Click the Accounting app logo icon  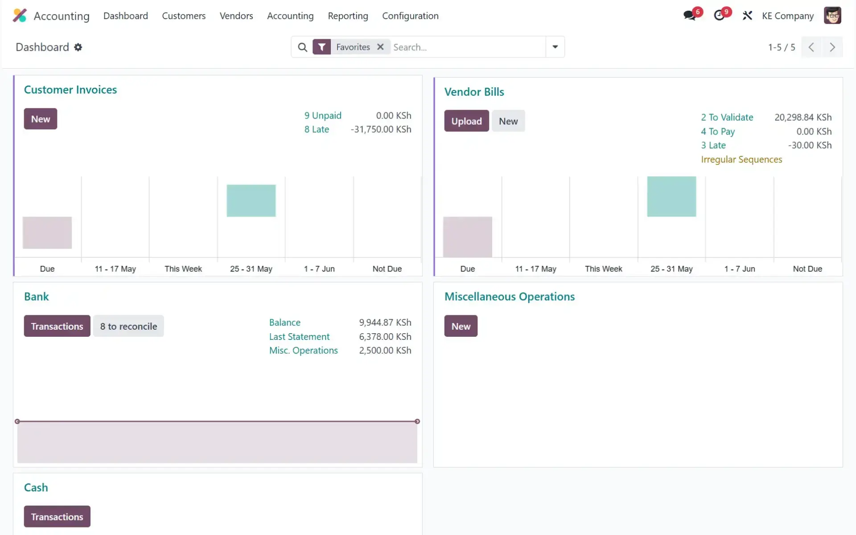coord(20,16)
